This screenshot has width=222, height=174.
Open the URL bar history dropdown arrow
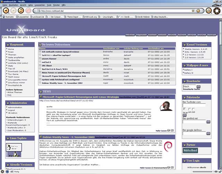193,11
